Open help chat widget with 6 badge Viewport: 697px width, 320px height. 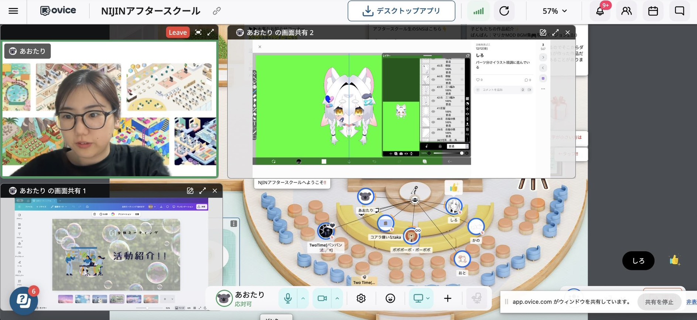click(23, 301)
